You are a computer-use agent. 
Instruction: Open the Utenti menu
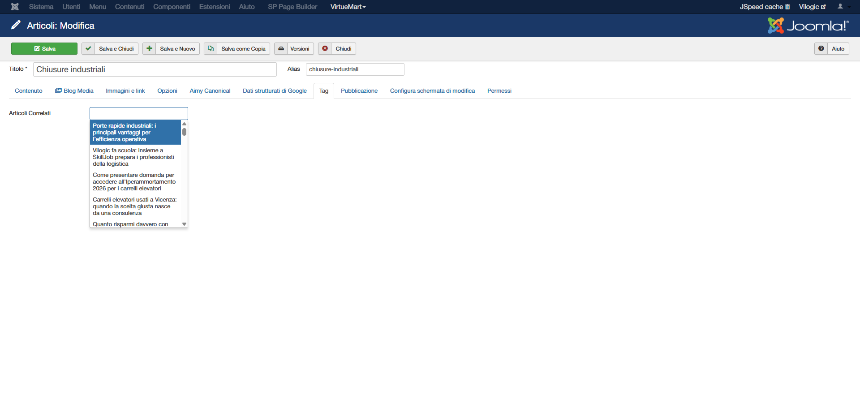(71, 7)
